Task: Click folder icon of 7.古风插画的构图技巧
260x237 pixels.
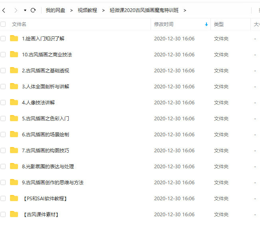Action: [x=14, y=150]
